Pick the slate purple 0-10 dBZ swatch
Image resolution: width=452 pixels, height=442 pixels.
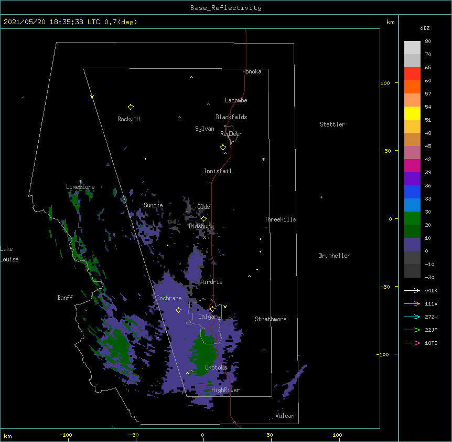point(412,245)
